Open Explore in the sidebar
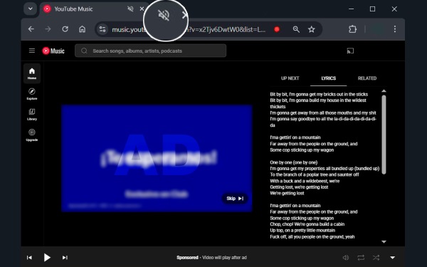Viewport: 427px width, 267px height. (32, 94)
